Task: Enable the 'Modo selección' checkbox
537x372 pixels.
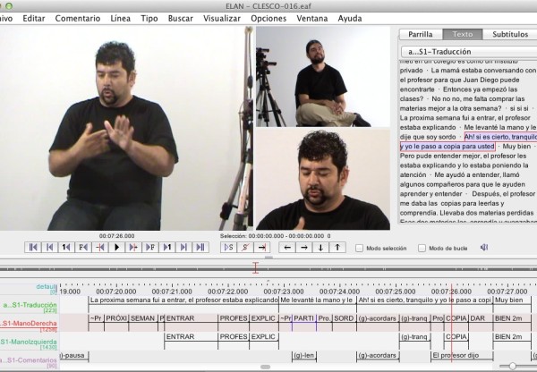Action: click(360, 248)
